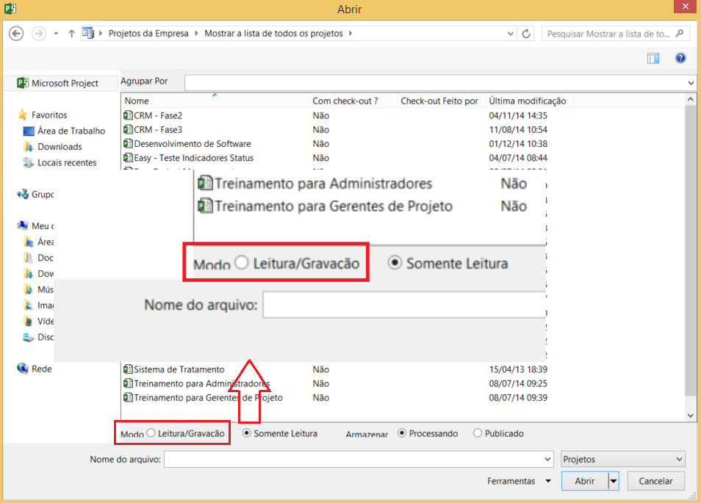Open the Projetos file type dropdown
The image size is (701, 503).
[623, 459]
